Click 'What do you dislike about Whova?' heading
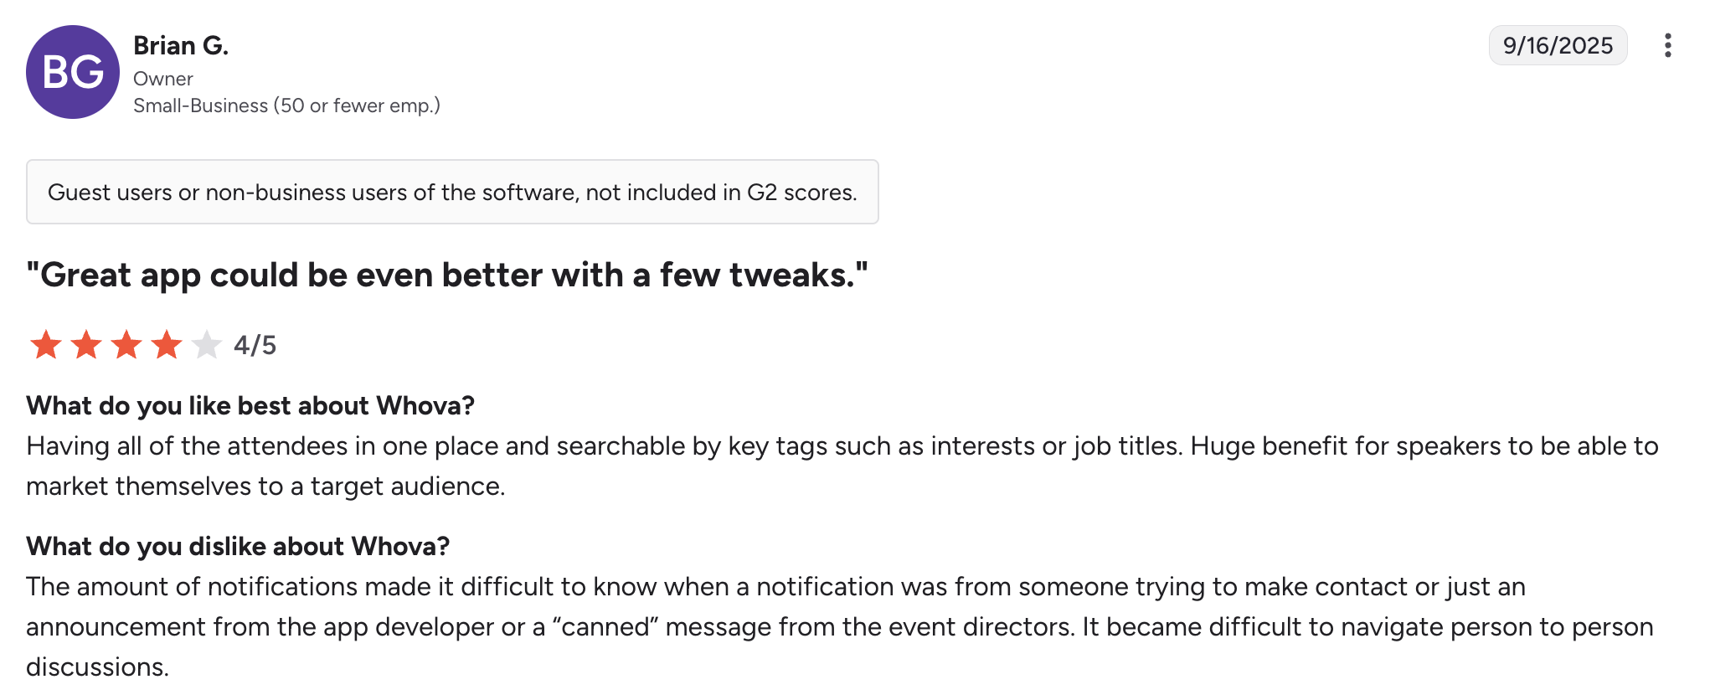The height and width of the screenshot is (700, 1710). [238, 546]
